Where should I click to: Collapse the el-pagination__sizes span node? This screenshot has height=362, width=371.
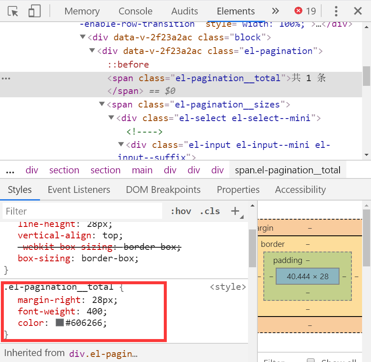pyautogui.click(x=102, y=104)
